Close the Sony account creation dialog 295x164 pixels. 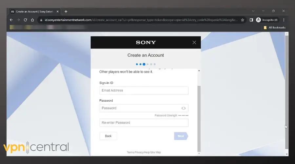click(x=194, y=42)
